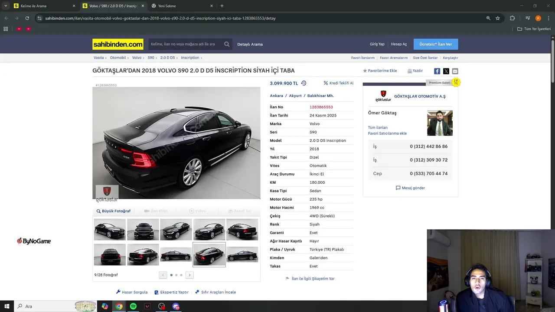Switch to Kelime ile Arama tab
The width and height of the screenshot is (555, 312).
click(43, 6)
